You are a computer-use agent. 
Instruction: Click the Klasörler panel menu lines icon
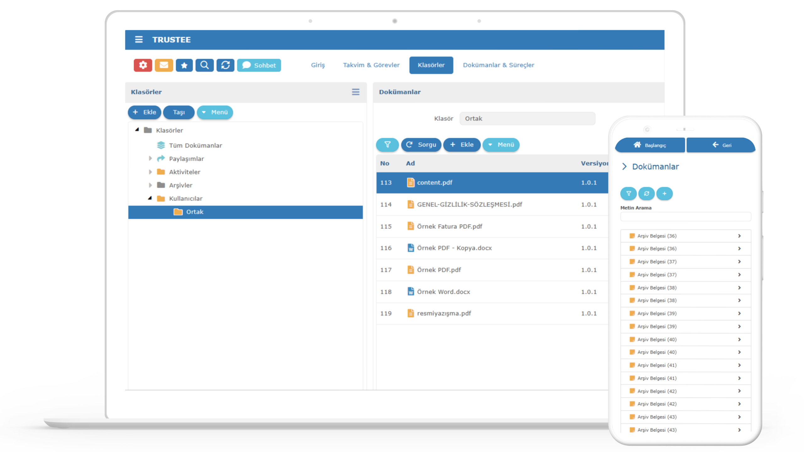[x=356, y=92]
